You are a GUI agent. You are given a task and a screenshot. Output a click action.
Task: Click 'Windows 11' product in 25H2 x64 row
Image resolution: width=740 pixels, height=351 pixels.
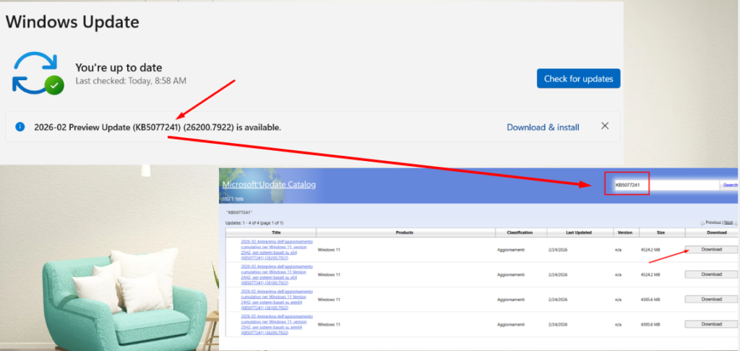pyautogui.click(x=329, y=250)
